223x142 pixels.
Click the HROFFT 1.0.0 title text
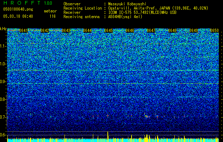click(x=28, y=3)
